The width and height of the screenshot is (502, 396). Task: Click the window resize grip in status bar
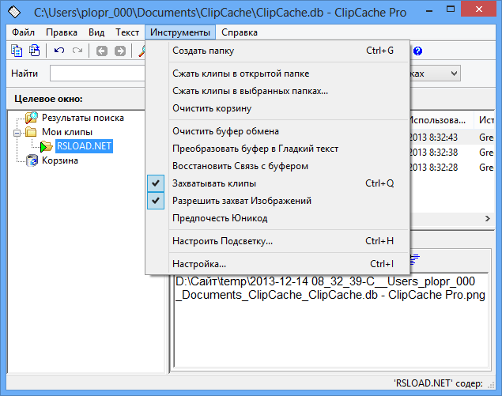[491, 385]
